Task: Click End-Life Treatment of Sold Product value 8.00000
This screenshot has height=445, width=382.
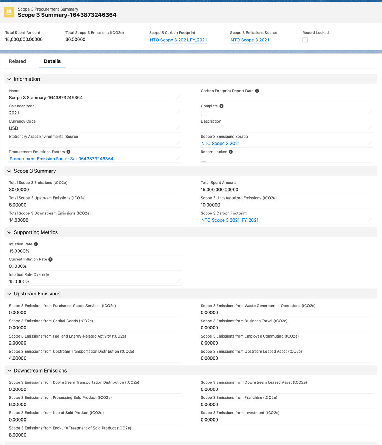Action: [18, 435]
